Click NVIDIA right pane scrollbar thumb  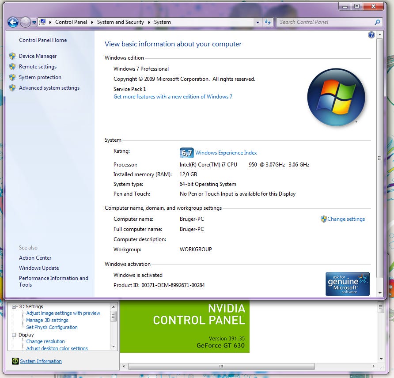click(x=381, y=307)
